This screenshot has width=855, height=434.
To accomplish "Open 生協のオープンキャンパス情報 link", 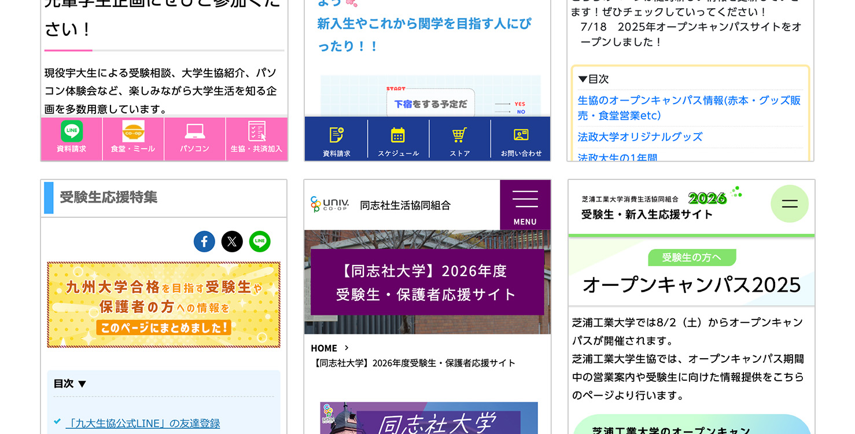I will [690, 108].
